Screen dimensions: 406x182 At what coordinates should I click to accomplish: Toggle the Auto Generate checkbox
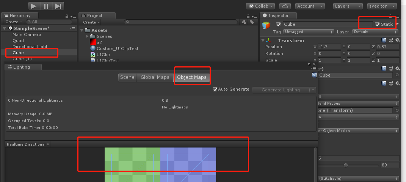tap(215, 89)
